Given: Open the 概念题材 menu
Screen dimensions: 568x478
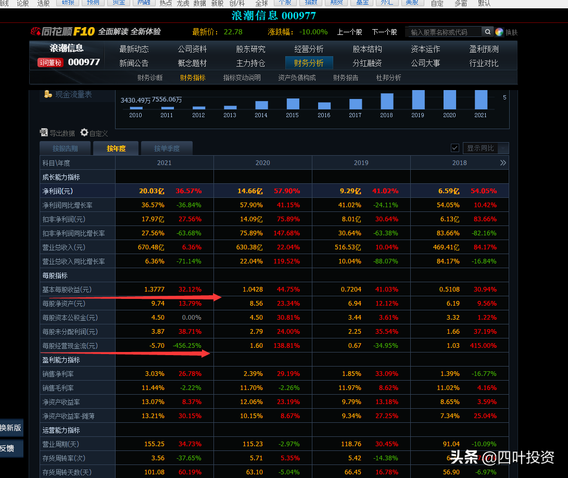Looking at the screenshot, I should tap(192, 63).
